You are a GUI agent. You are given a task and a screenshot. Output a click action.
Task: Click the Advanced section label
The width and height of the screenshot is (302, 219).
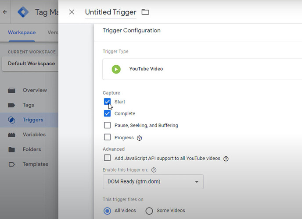tap(114, 149)
